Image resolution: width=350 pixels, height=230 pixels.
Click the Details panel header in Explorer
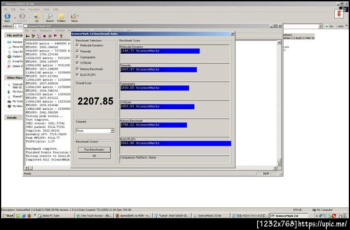pyautogui.click(x=13, y=118)
